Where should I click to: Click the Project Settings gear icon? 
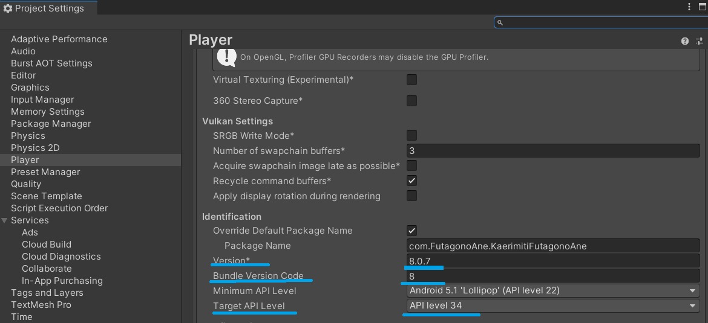pos(8,8)
